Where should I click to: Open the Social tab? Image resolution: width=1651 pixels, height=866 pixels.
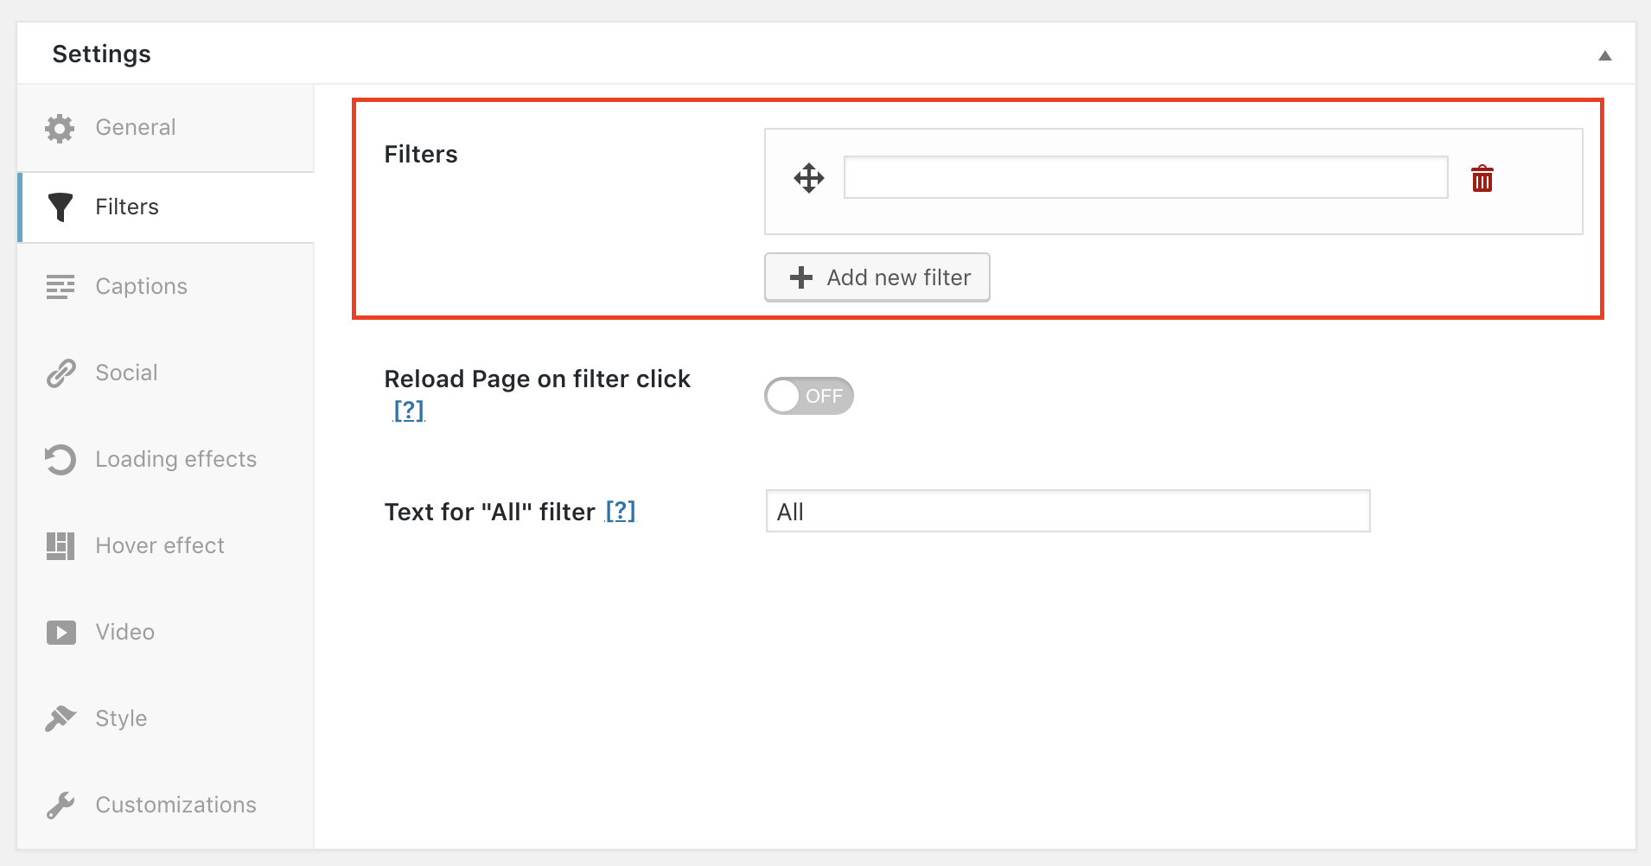(165, 373)
